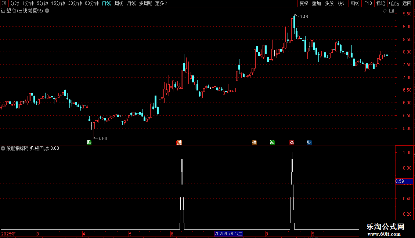415x238 pixels.
Task: Open the 复权 adjustment button
Action: 304,3
